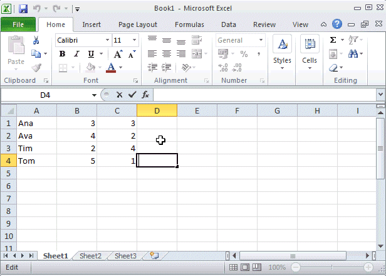Click the Save icon in Quick Access Toolbar

click(23, 9)
